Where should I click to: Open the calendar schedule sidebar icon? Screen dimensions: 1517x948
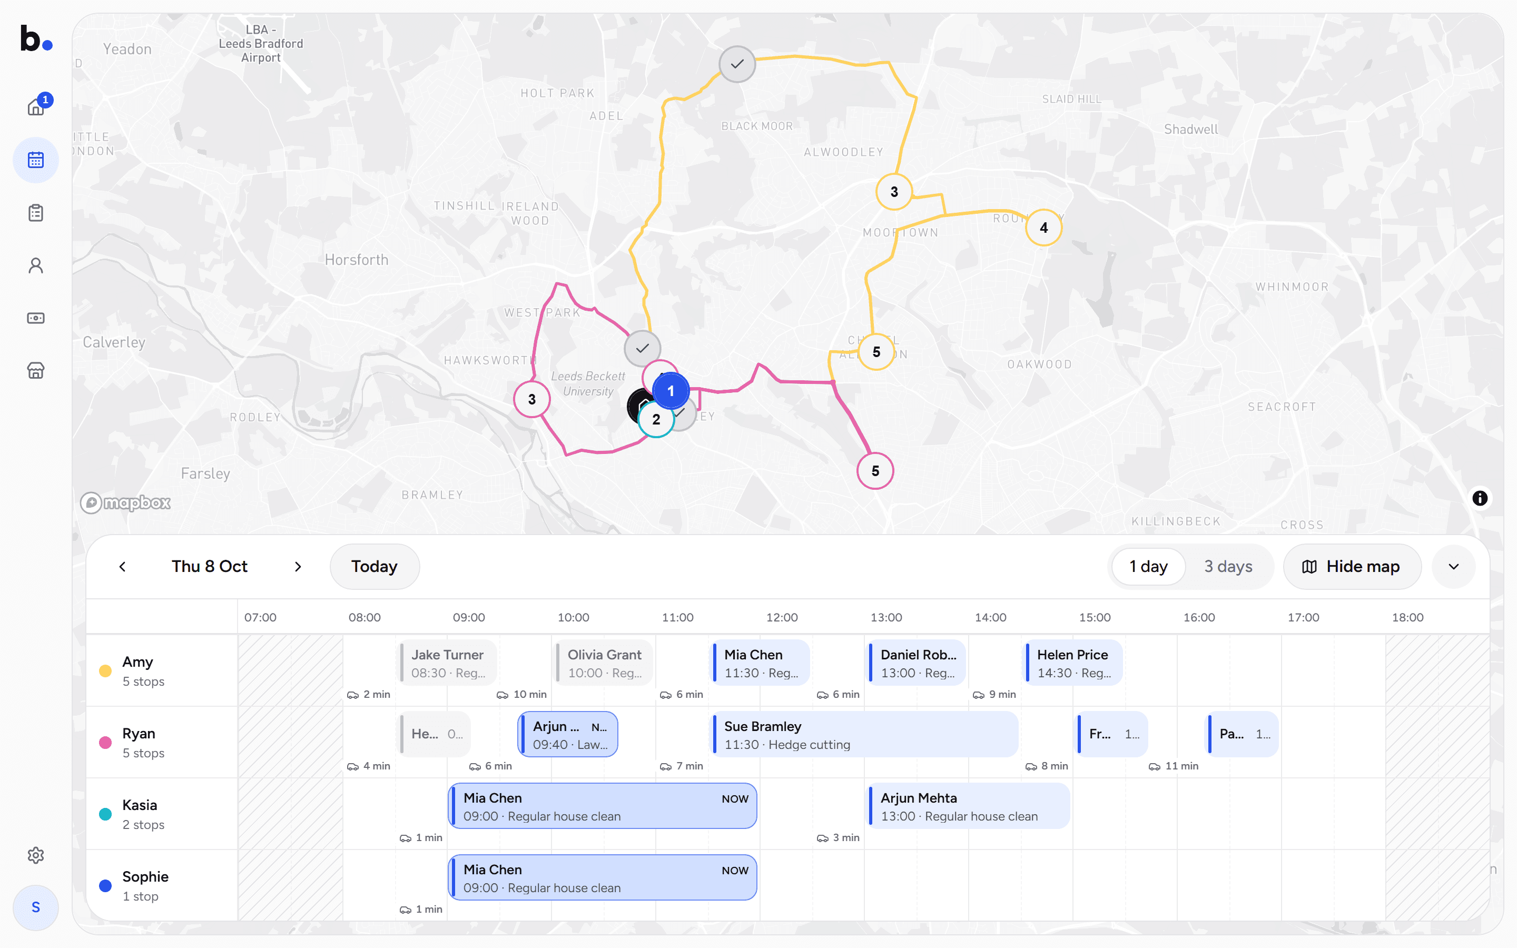point(36,161)
